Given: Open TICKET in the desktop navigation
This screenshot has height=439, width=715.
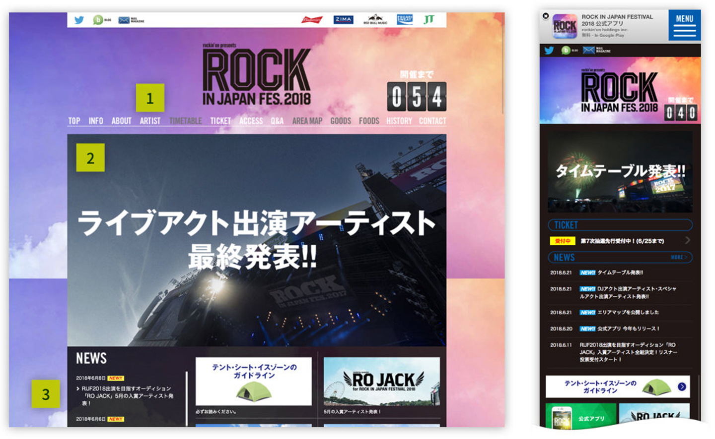Looking at the screenshot, I should tap(220, 121).
